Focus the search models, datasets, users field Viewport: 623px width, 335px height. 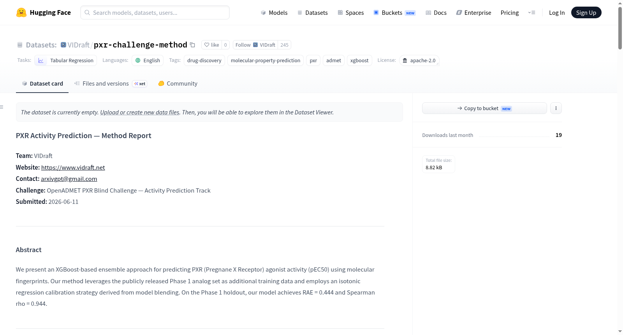point(155,12)
